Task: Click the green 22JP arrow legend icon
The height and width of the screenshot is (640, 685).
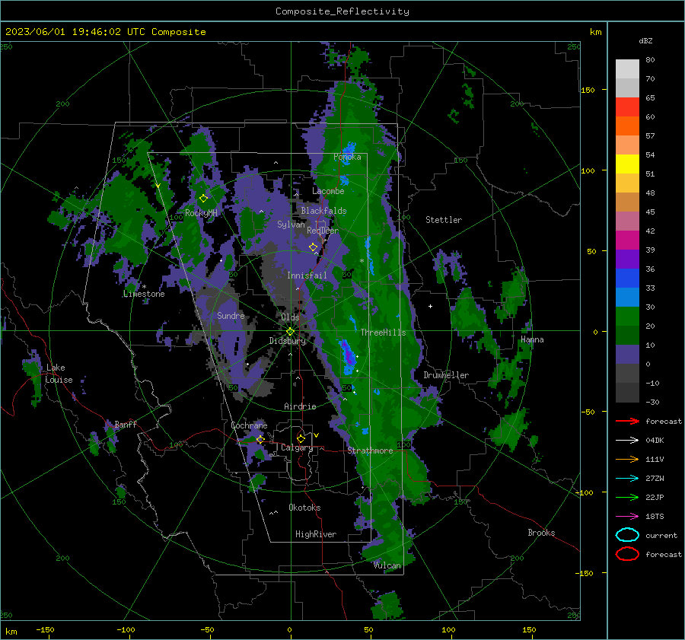Action: [x=627, y=497]
